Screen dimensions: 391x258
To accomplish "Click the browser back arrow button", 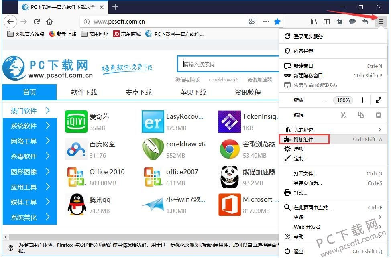I will coord(10,22).
